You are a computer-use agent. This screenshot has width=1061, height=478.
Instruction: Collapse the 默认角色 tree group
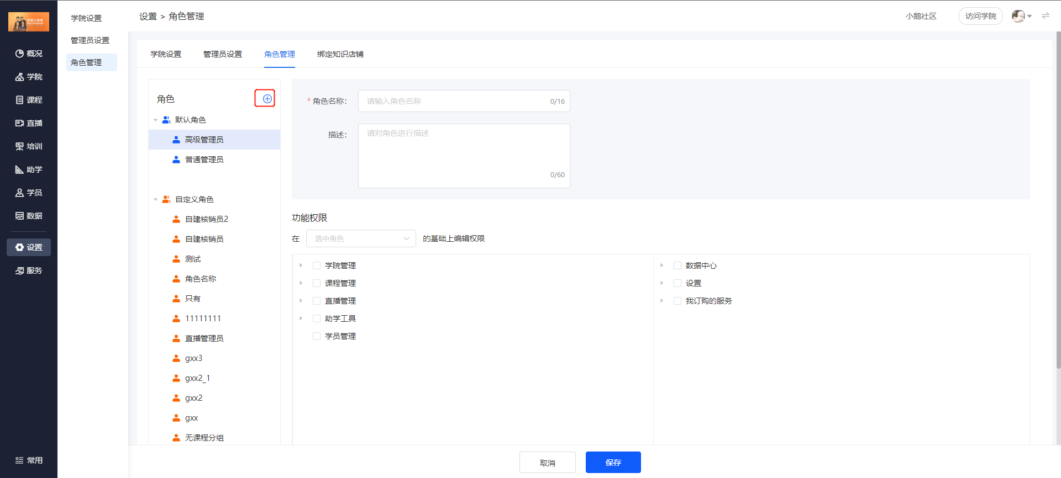click(156, 120)
